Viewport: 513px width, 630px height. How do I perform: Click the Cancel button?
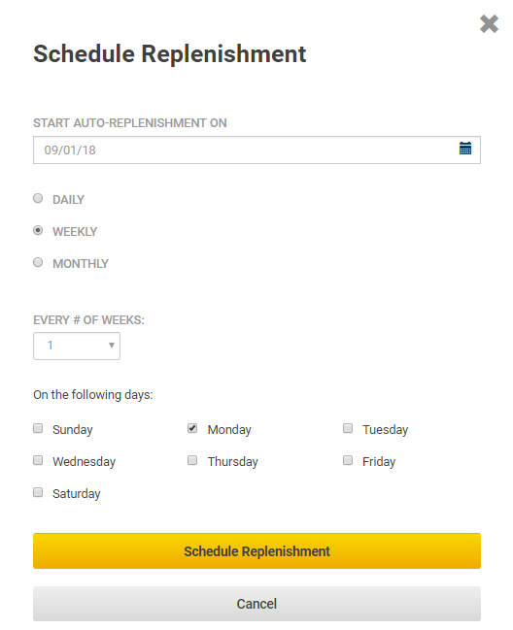pyautogui.click(x=256, y=604)
